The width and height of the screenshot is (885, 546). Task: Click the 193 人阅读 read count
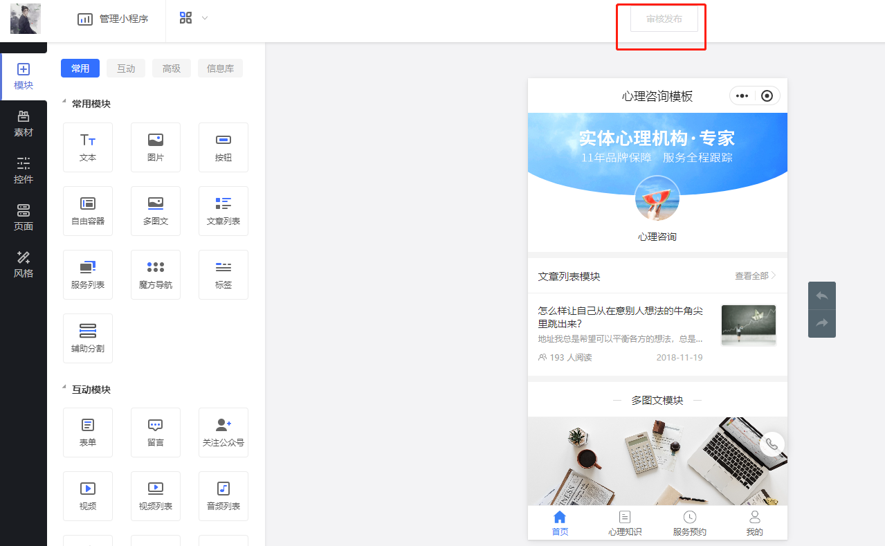tap(565, 358)
